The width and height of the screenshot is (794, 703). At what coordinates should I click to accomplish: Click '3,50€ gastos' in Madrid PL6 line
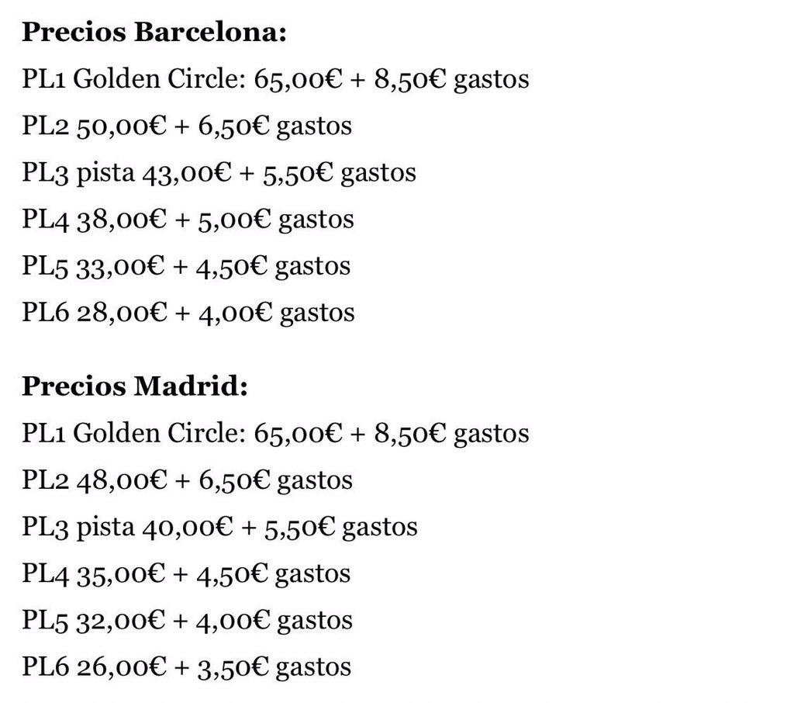(x=274, y=667)
